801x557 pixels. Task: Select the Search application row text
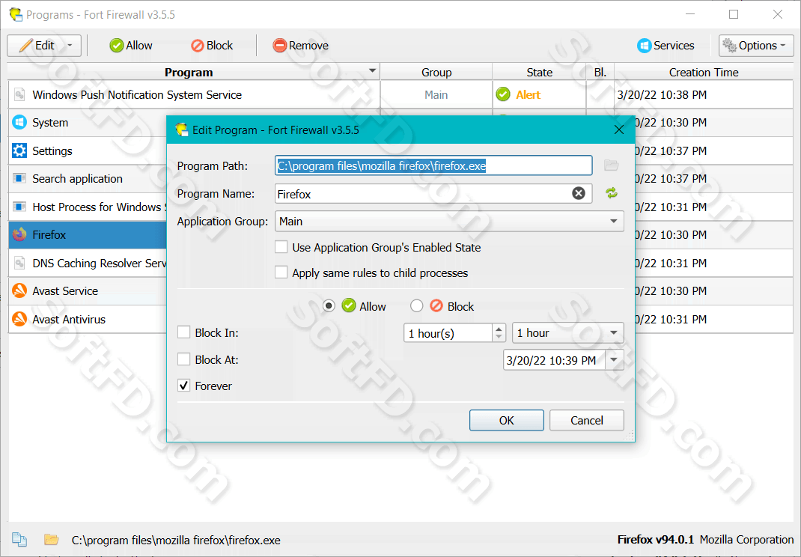click(78, 179)
